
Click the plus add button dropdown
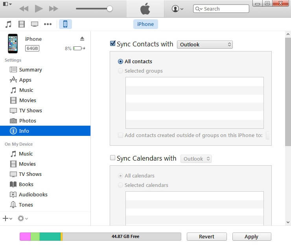[x=7, y=218]
